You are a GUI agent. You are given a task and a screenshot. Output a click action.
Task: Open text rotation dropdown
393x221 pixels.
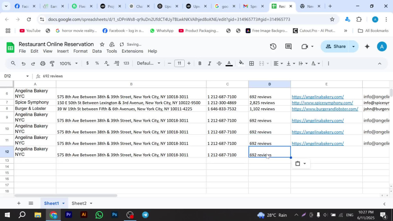(x=316, y=64)
